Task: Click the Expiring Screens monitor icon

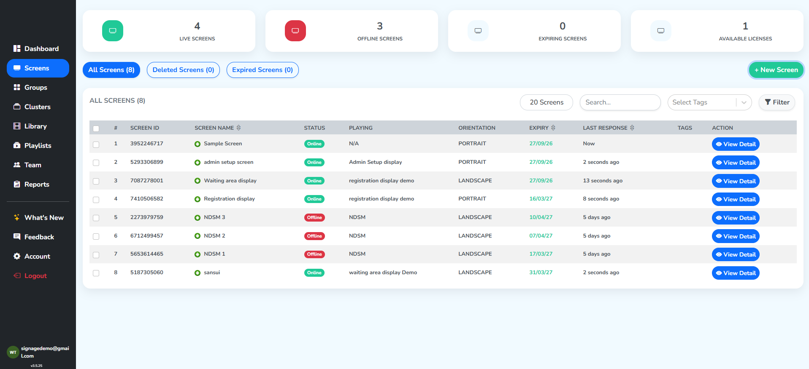Action: coord(478,31)
